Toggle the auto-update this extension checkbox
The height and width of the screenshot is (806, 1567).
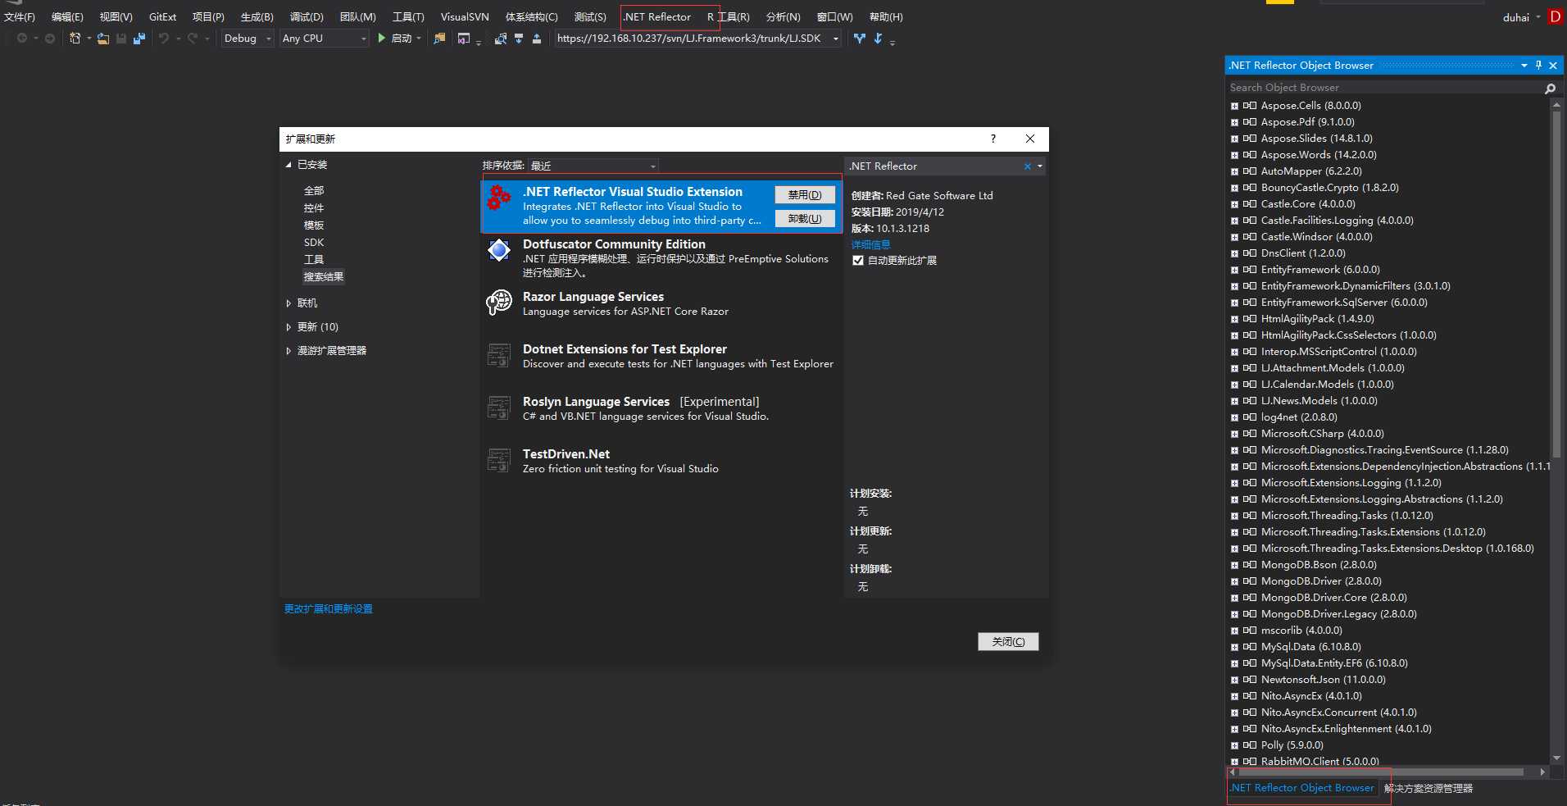[858, 261]
